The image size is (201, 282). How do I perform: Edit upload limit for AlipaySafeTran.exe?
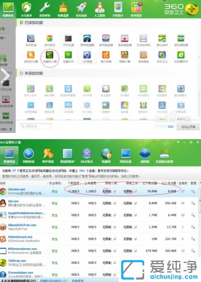[136, 227]
